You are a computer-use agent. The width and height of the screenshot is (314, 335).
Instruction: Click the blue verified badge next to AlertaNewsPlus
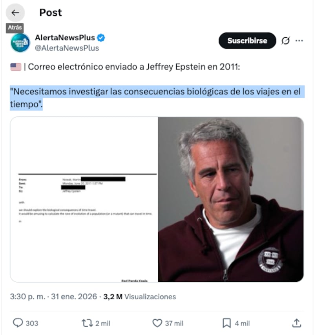coord(102,38)
